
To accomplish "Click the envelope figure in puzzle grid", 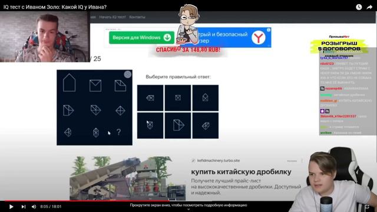I will [95, 85].
